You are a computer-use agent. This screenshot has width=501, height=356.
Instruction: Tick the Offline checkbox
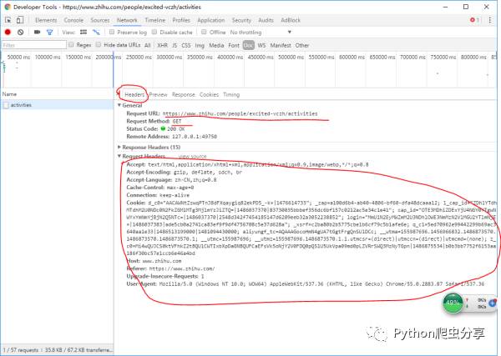(x=204, y=32)
